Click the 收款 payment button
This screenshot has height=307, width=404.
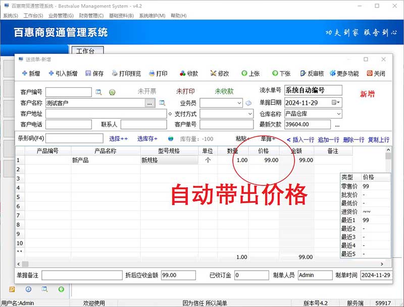[x=189, y=74]
